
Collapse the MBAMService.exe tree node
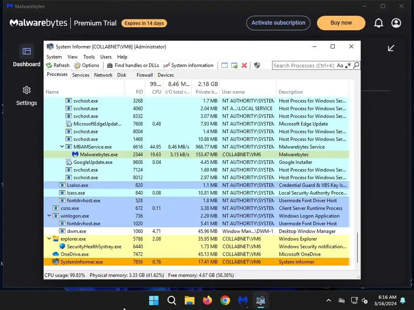click(x=62, y=147)
